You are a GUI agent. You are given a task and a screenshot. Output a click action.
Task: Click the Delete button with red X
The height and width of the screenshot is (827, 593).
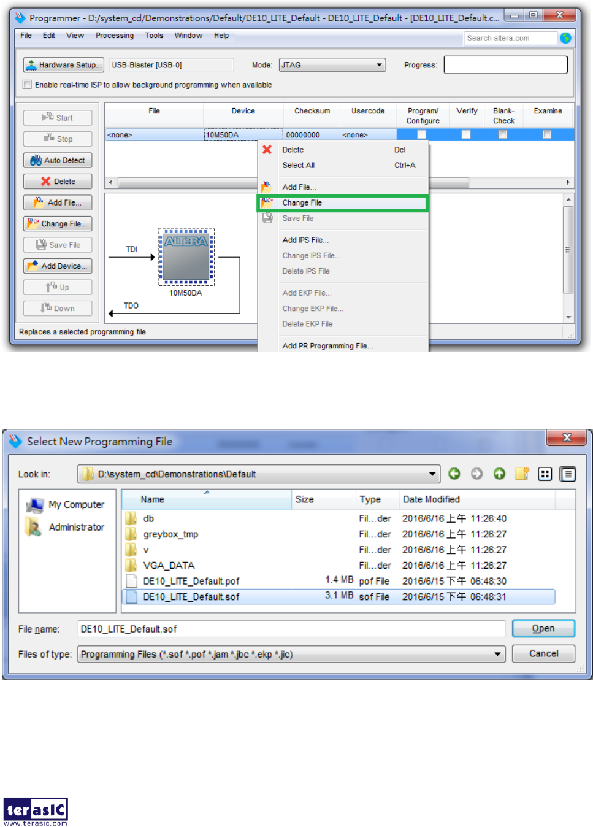58,182
